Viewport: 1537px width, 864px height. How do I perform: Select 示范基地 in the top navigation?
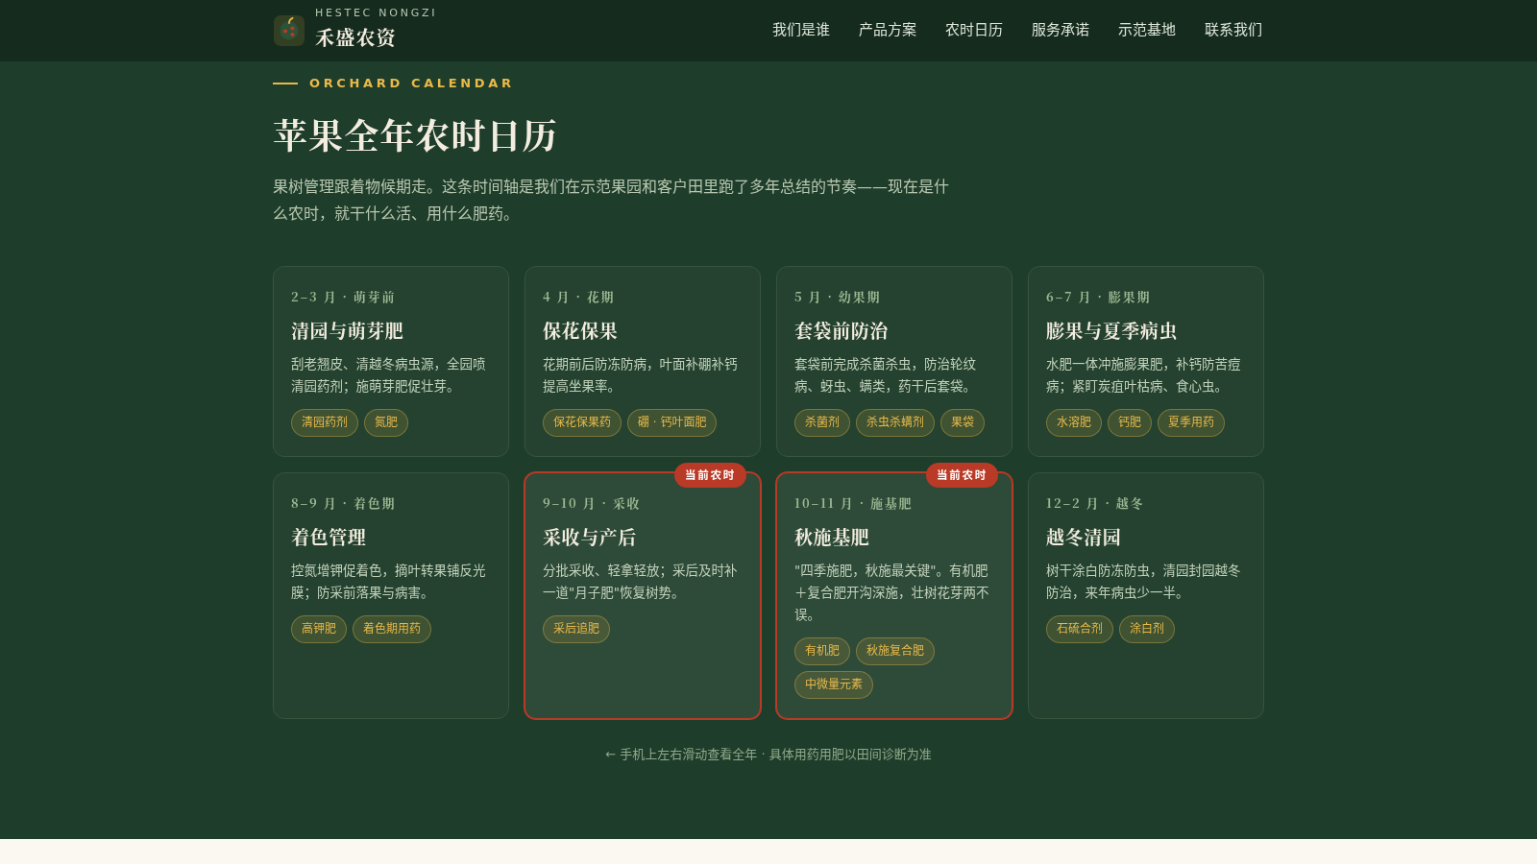[x=1147, y=30]
